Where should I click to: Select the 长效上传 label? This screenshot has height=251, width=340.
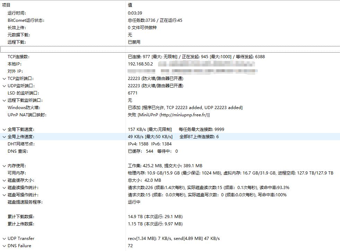click(x=17, y=27)
